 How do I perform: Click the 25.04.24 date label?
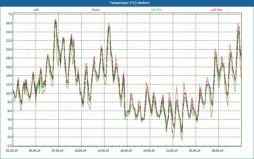195,151
